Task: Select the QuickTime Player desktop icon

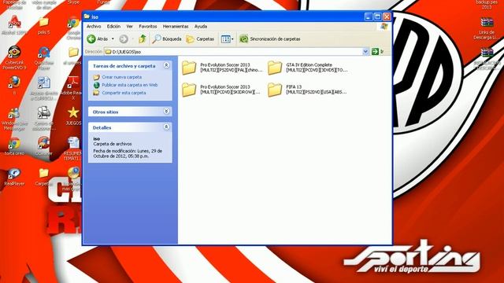Action: pyautogui.click(x=44, y=57)
